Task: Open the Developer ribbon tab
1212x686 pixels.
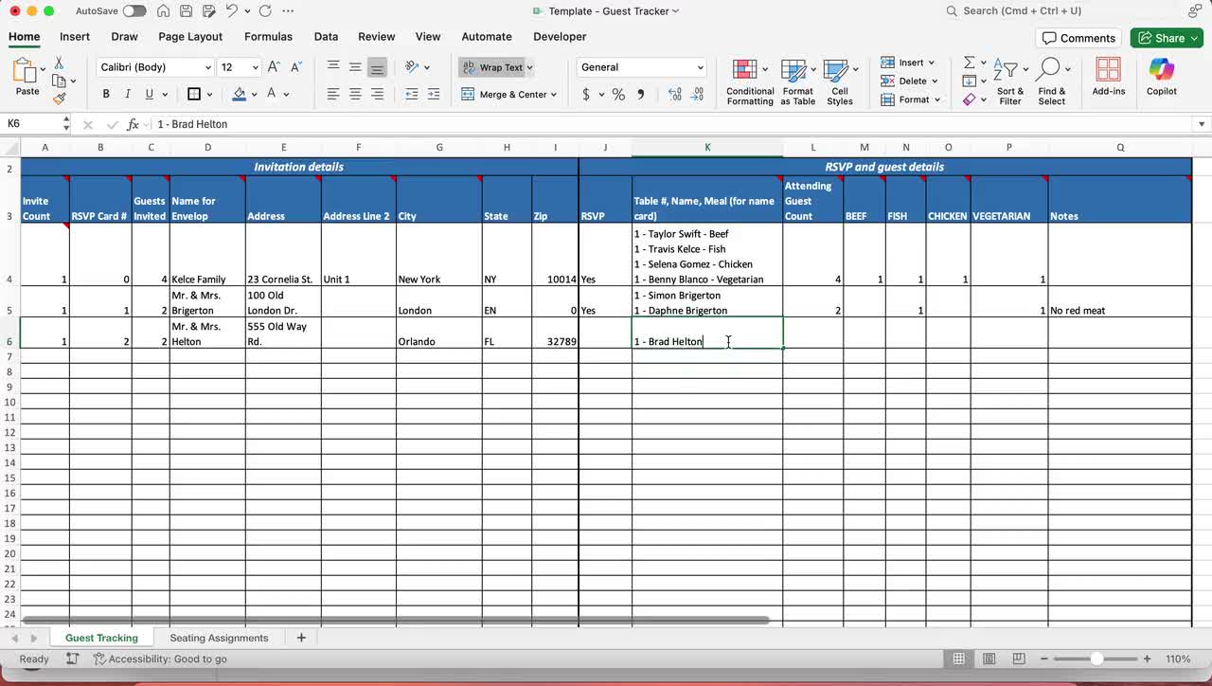Action: [560, 36]
